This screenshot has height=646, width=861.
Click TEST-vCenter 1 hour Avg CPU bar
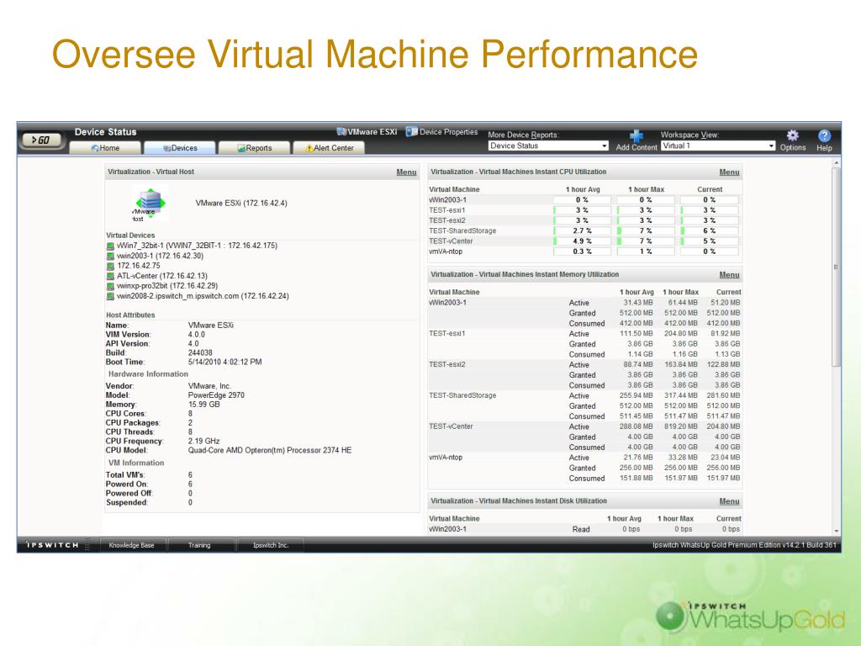click(x=582, y=241)
